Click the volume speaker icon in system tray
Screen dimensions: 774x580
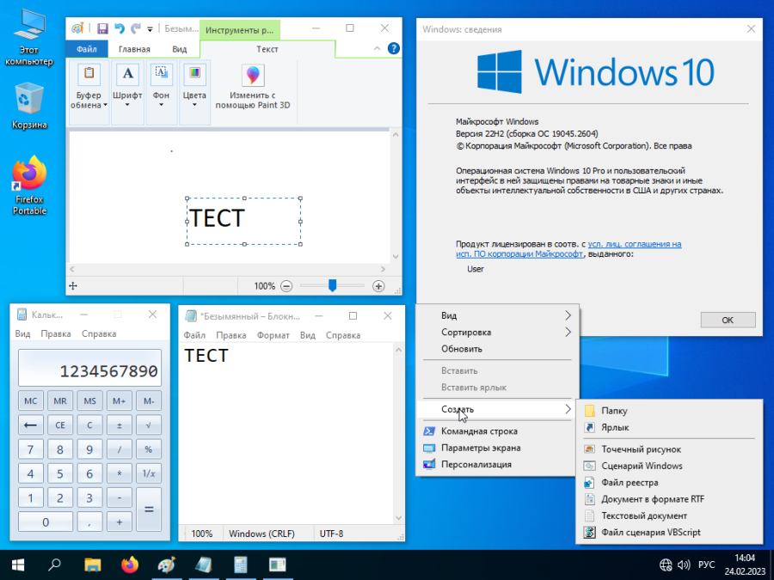[x=684, y=565]
